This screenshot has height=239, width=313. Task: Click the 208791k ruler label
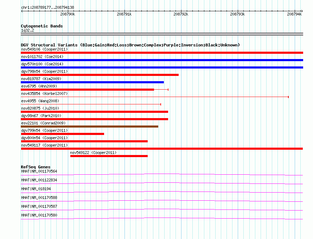pos(124,14)
